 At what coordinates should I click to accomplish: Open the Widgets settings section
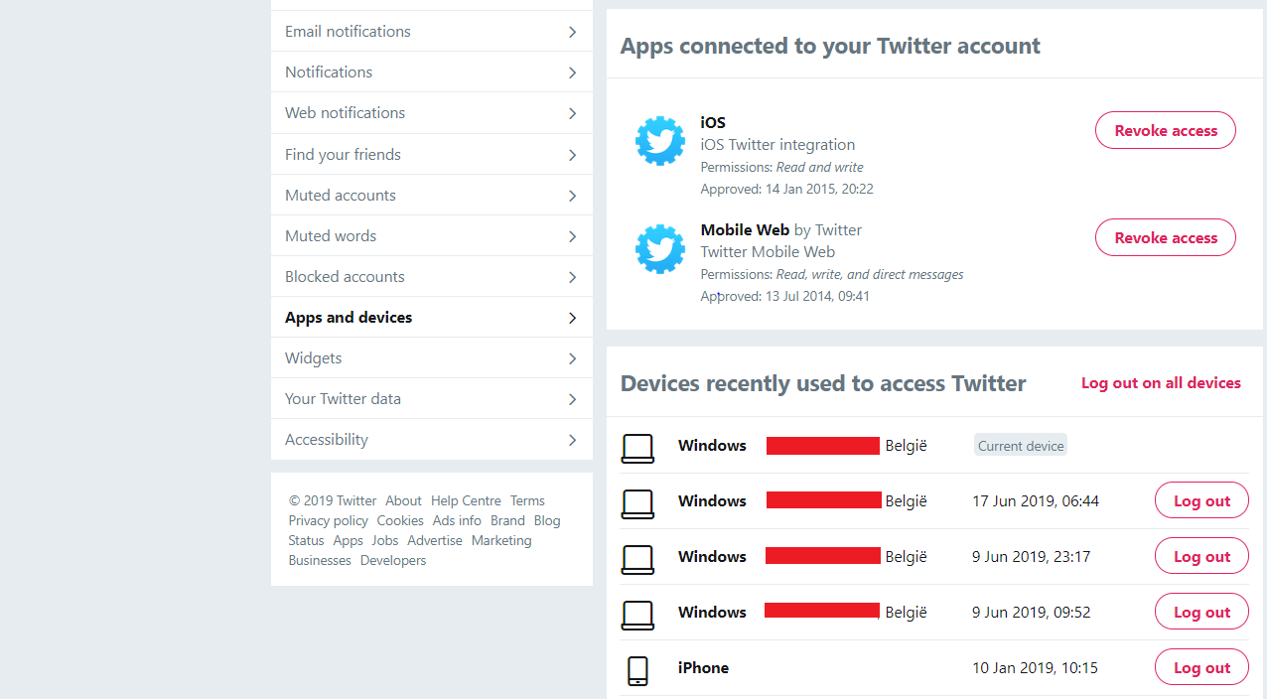(432, 358)
